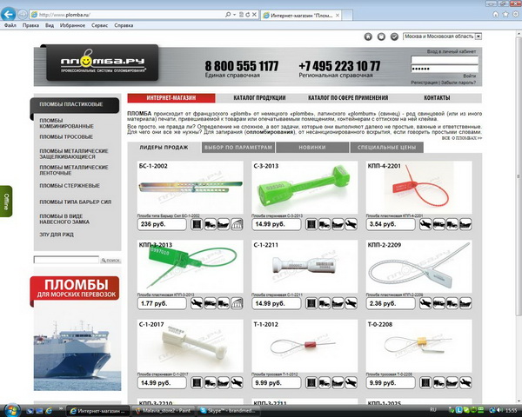Open ПЛОМБЫ КОМБИНИРОВАННЫЕ category
522x417 pixels.
click(66, 123)
